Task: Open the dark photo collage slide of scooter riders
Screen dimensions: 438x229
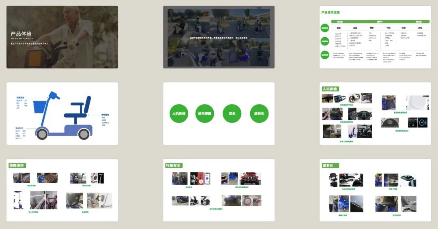Action: pos(219,37)
